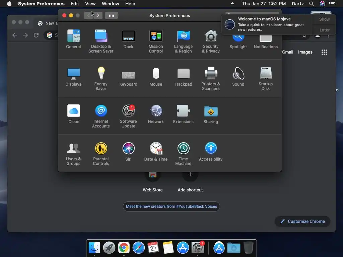Click Later on the Mojave notification
The image size is (343, 257).
tap(324, 30)
